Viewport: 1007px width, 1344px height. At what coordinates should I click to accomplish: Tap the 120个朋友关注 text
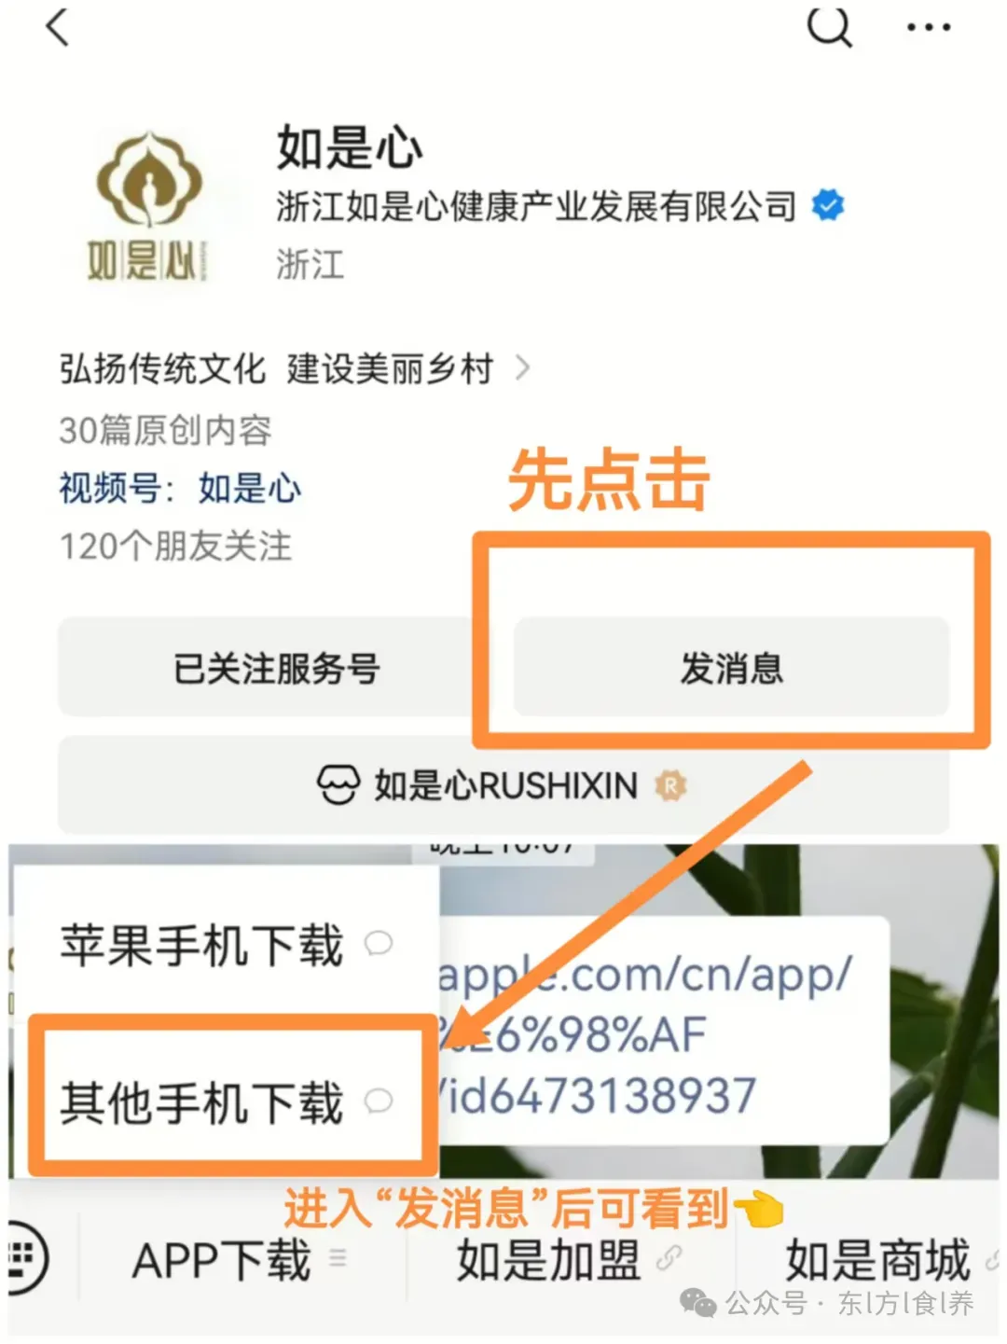click(175, 547)
